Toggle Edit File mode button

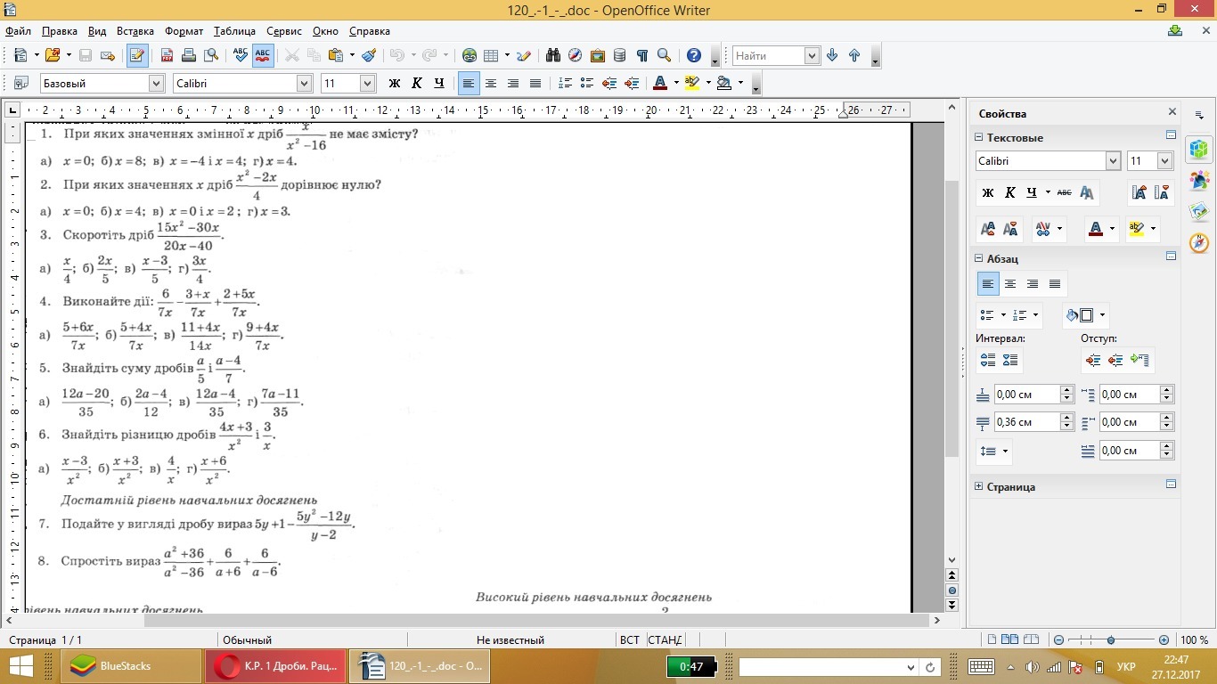pos(137,55)
